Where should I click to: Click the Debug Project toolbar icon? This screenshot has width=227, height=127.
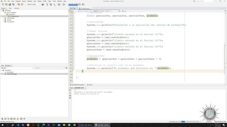tap(59, 5)
